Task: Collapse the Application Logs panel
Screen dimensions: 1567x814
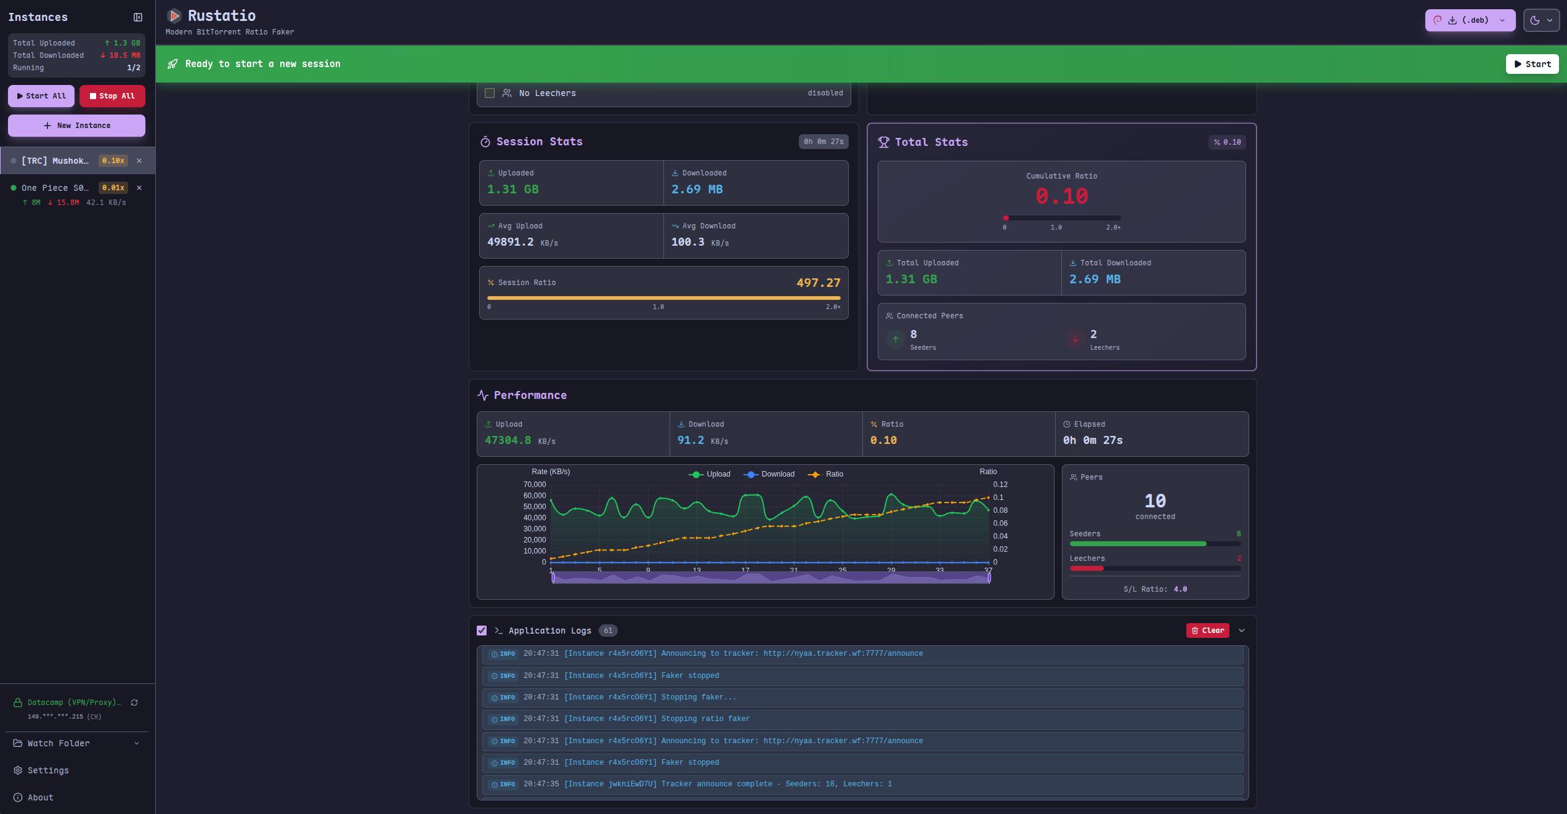Action: [1242, 631]
